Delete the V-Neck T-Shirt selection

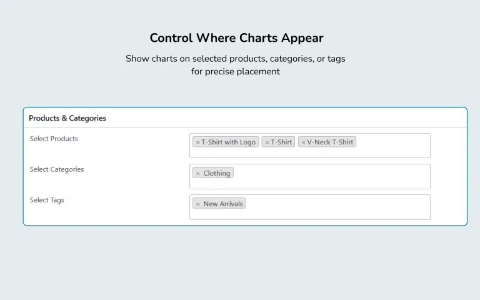[303, 142]
